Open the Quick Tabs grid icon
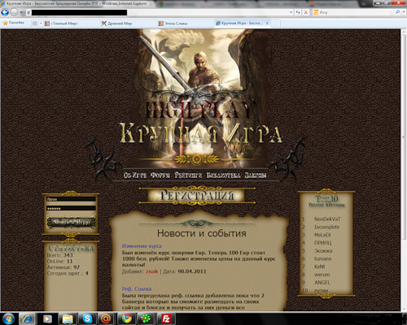This screenshot has width=407, height=325. click(35, 24)
